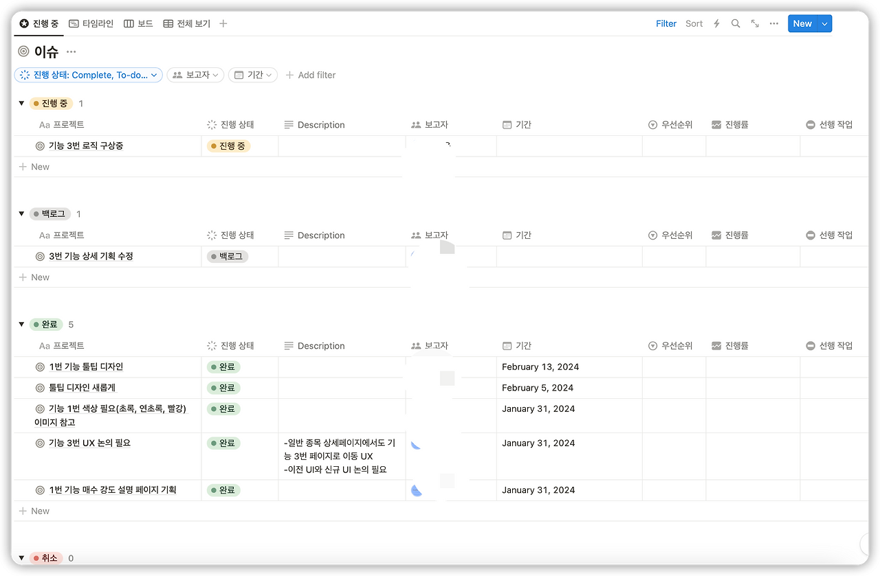The width and height of the screenshot is (880, 576).
Task: Open the dropdown arrow beside New
Action: coord(825,23)
